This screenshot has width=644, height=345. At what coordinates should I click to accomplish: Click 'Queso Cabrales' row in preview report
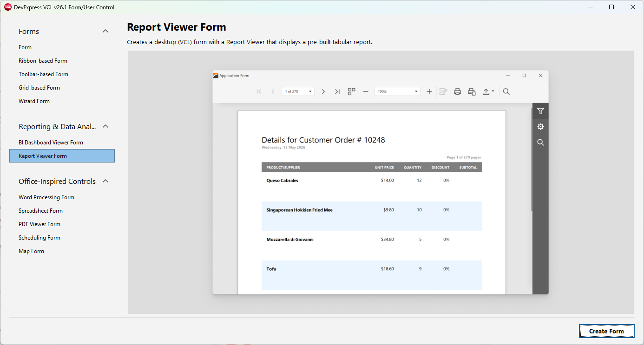[372, 187]
